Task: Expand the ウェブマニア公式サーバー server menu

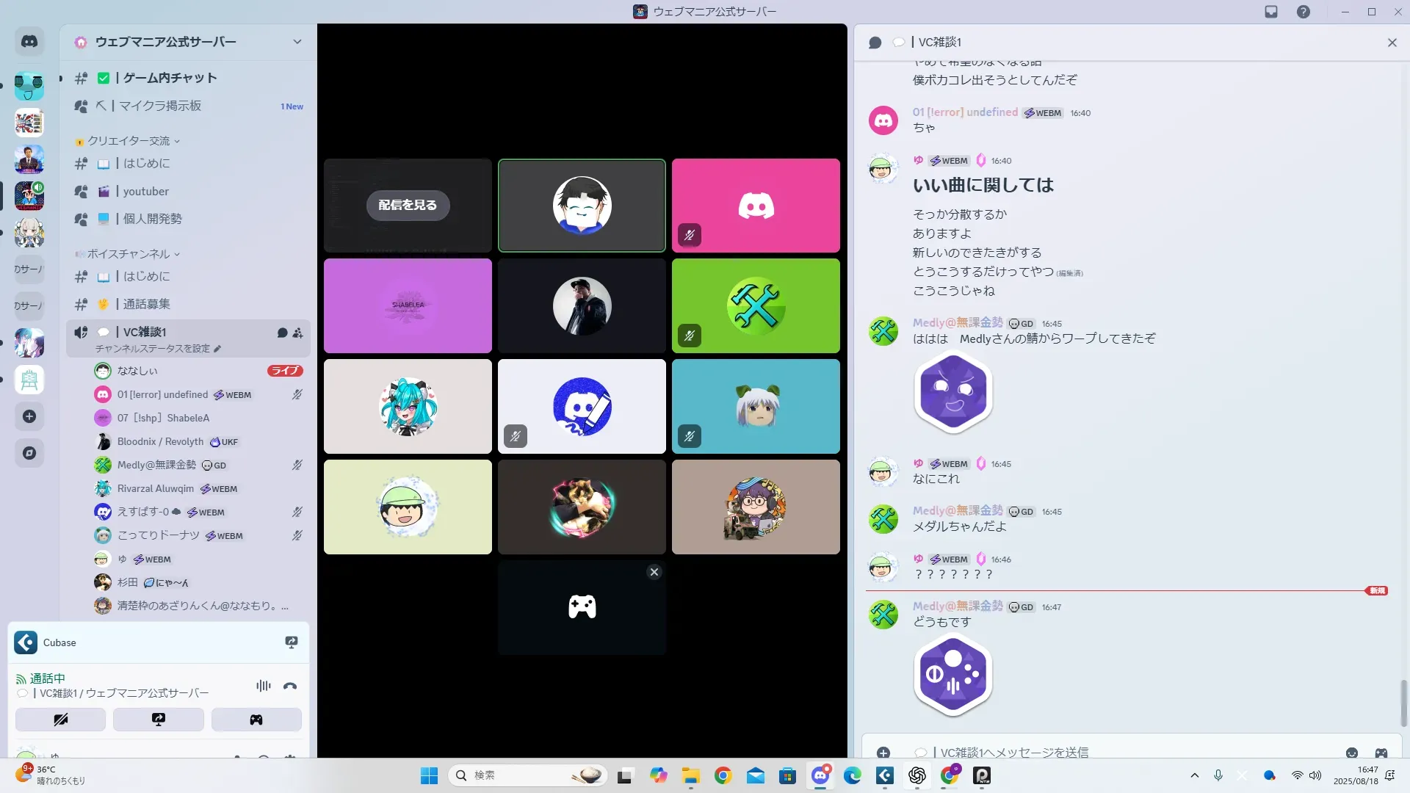Action: pyautogui.click(x=297, y=42)
